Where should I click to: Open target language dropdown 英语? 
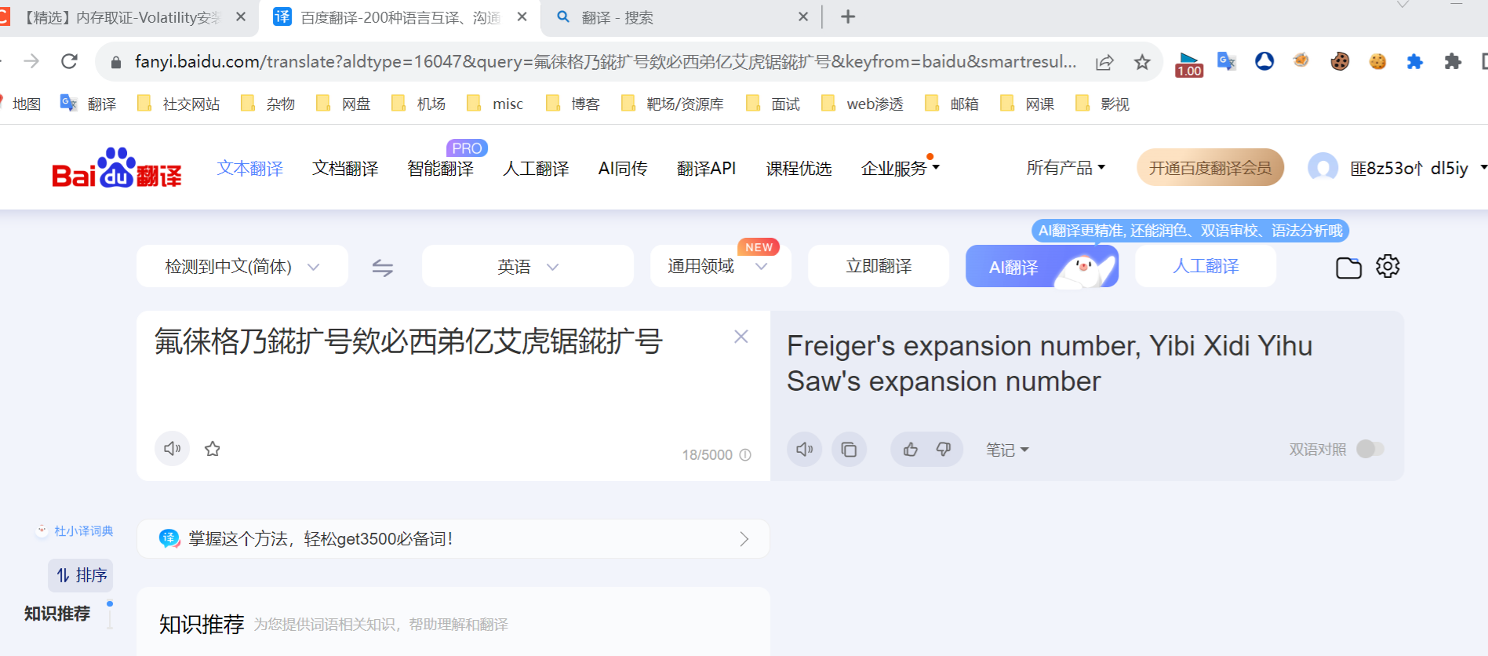[x=528, y=266]
